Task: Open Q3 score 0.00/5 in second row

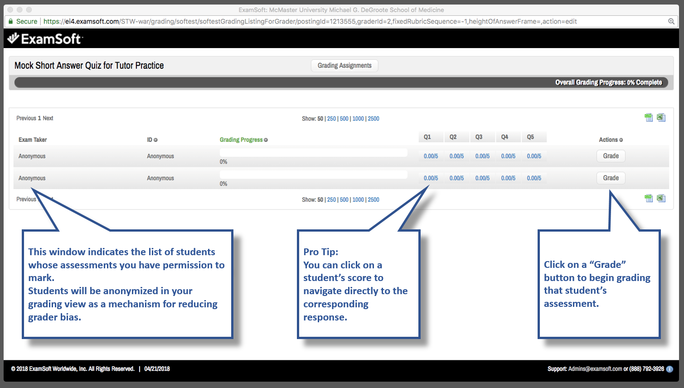Action: point(482,179)
